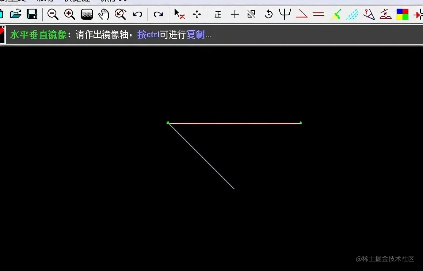423x271 pixels.
Task: Zoom out using the minus magnifier
Action: (53, 14)
